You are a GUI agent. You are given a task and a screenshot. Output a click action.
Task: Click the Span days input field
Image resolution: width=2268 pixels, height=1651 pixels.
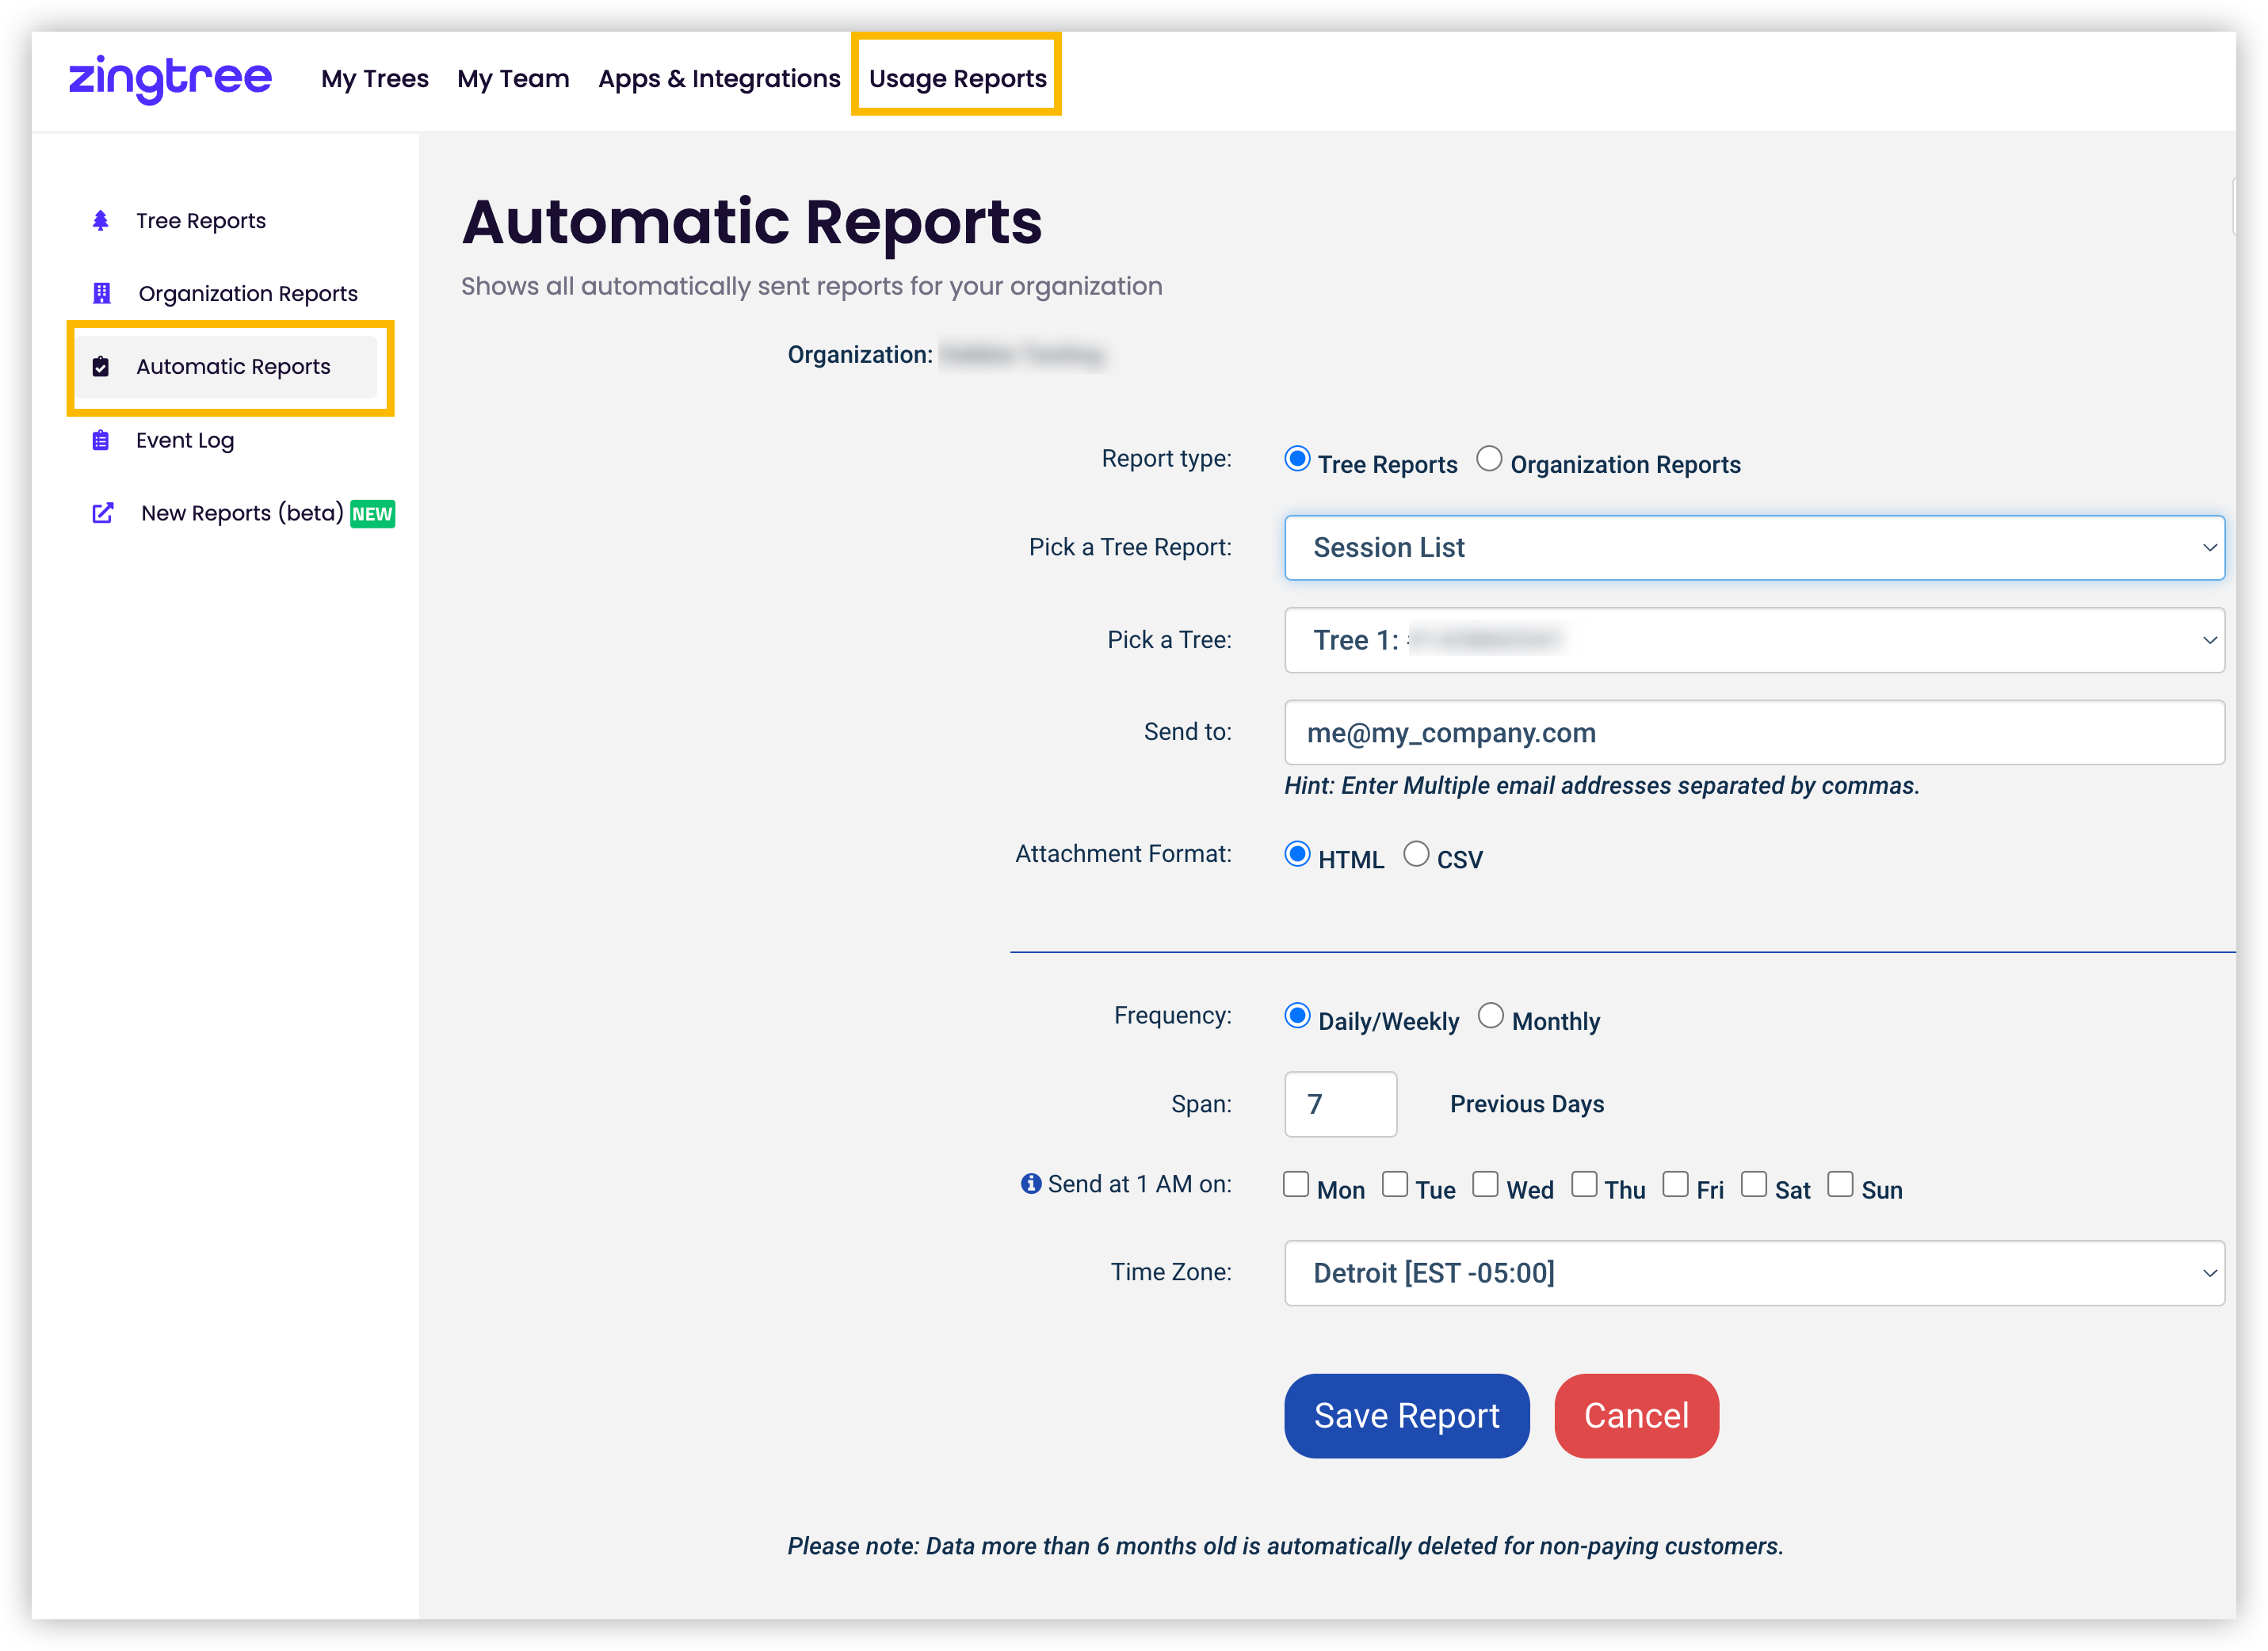pyautogui.click(x=1340, y=1105)
